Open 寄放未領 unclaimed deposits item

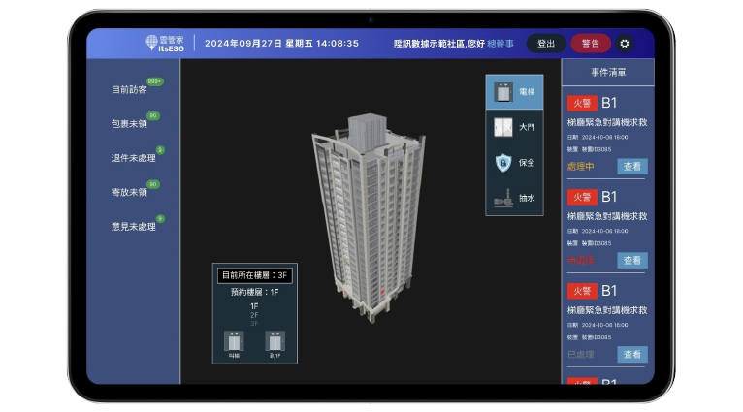coord(129,192)
